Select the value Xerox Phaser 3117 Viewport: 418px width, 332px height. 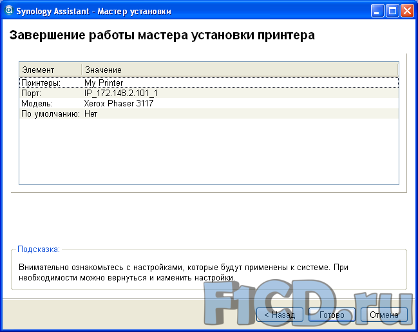tap(119, 103)
